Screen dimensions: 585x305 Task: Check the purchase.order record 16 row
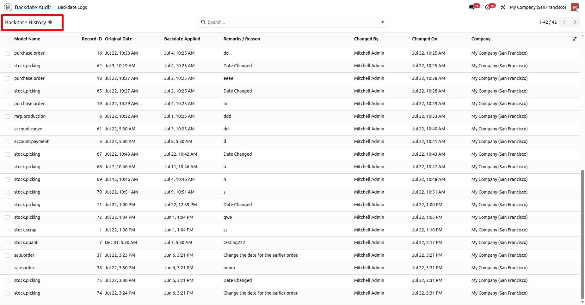[x=7, y=53]
